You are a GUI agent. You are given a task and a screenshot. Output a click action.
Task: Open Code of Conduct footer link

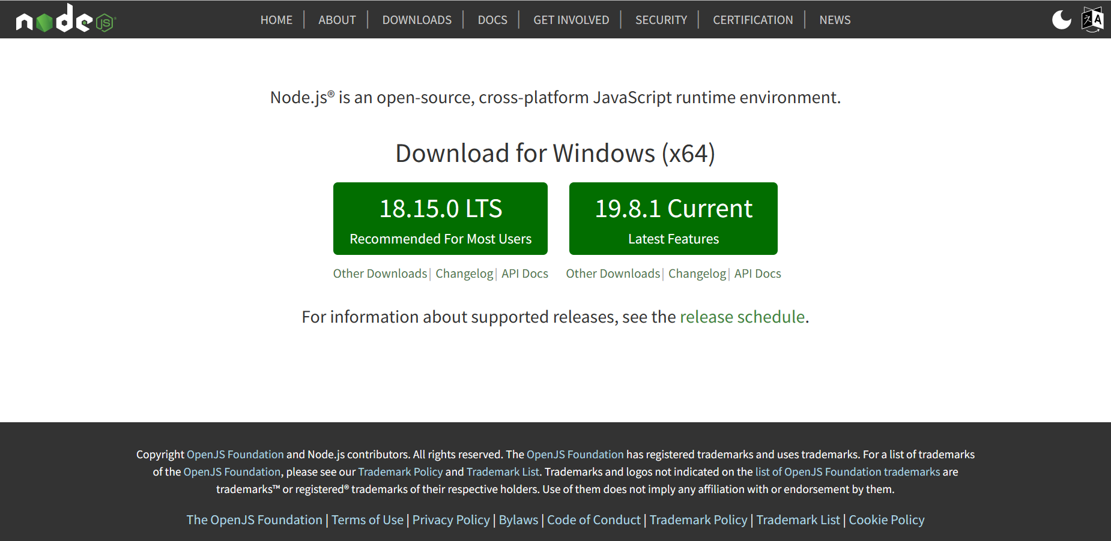594,520
